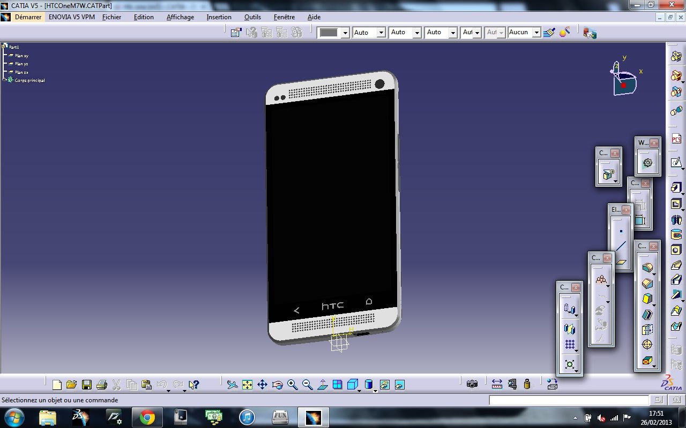Click the Hide/Show icon
Image resolution: width=686 pixels, height=428 pixels.
384,384
